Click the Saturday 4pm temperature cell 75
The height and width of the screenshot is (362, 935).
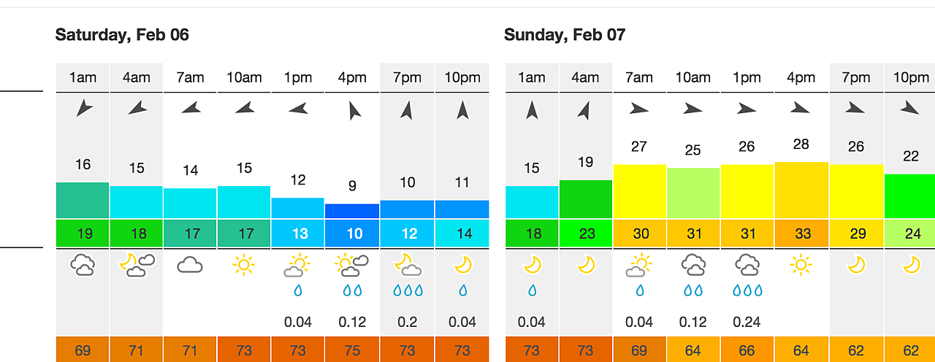(x=352, y=350)
